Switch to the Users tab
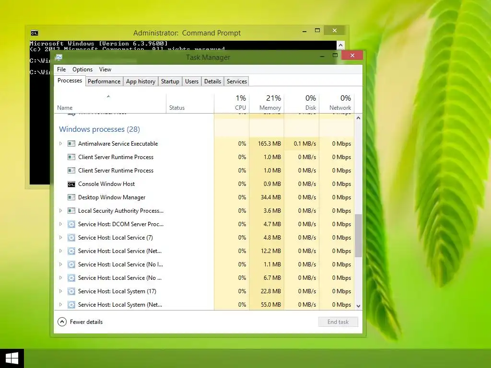The height and width of the screenshot is (368, 491). pyautogui.click(x=192, y=81)
